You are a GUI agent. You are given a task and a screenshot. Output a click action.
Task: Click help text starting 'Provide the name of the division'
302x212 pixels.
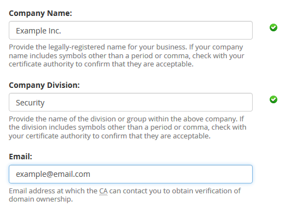128,127
